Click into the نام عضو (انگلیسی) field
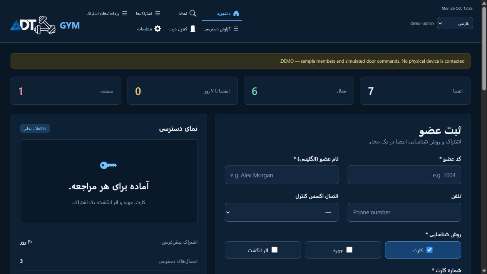This screenshot has height=274, width=487. pos(281,175)
